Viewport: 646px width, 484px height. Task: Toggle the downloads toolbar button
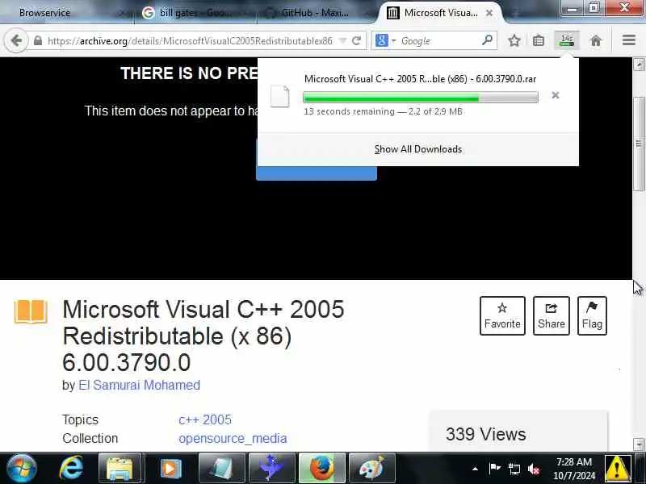click(x=567, y=40)
